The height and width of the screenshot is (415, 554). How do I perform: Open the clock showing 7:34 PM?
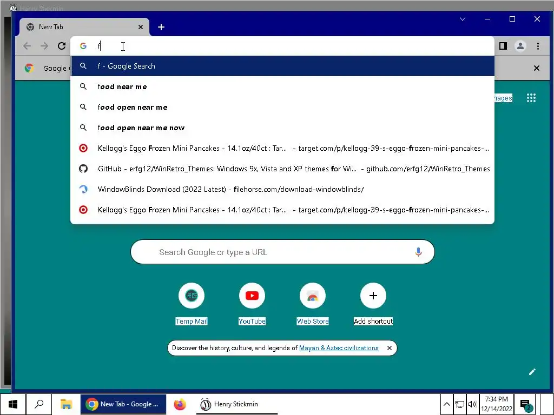497,404
